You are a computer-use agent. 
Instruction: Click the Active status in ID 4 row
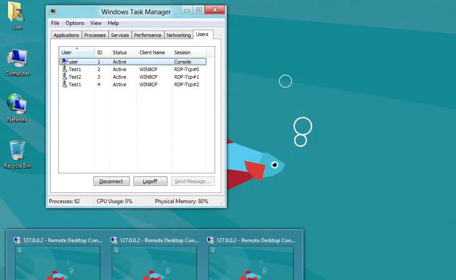(119, 84)
